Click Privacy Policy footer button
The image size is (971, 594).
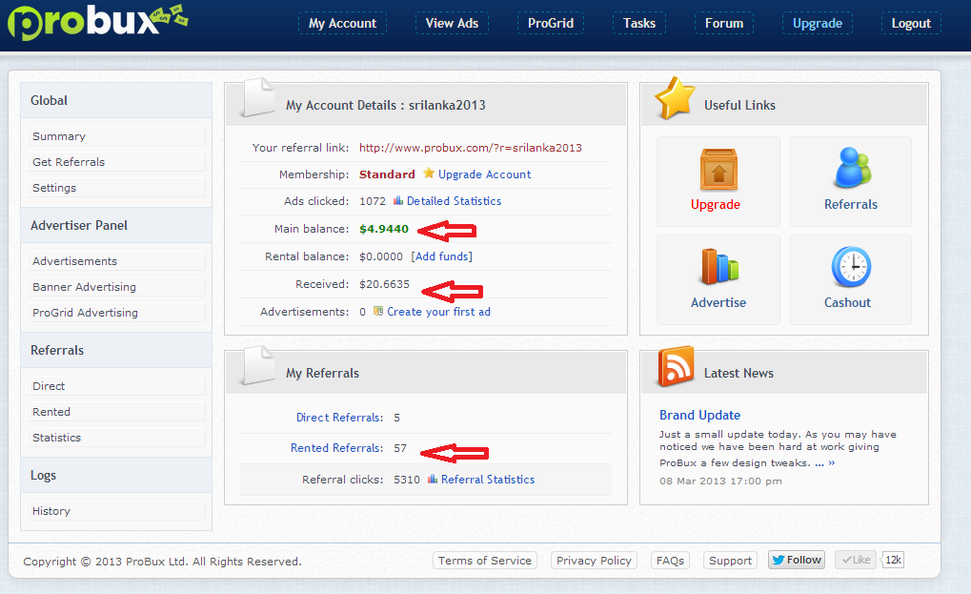[x=594, y=561]
